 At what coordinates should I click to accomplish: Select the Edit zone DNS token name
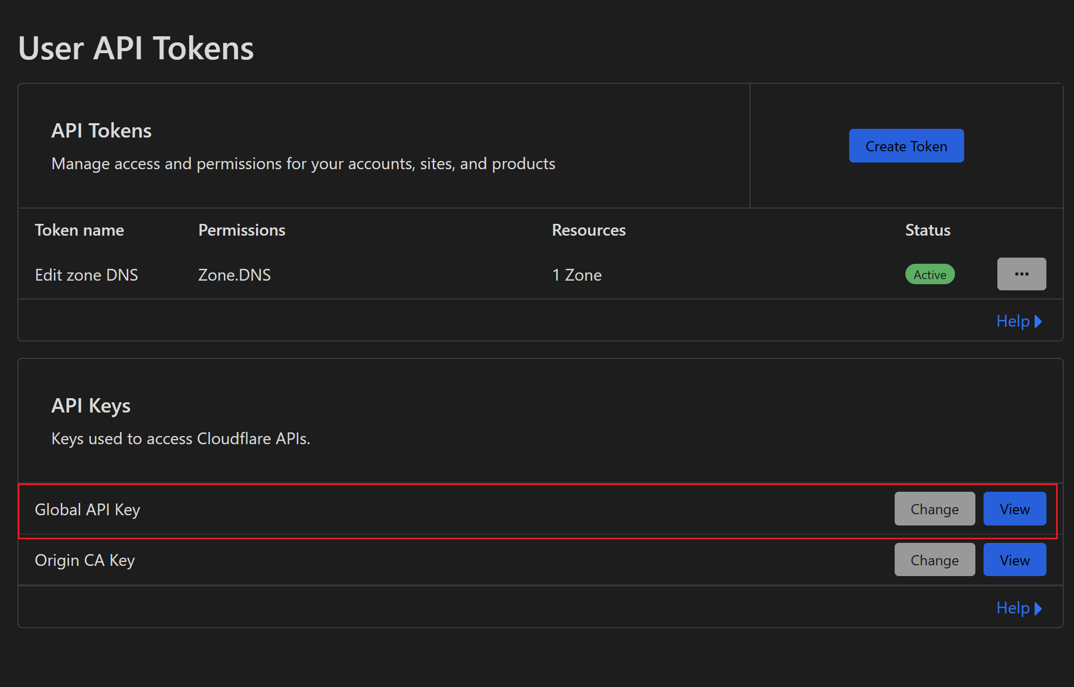pos(86,274)
